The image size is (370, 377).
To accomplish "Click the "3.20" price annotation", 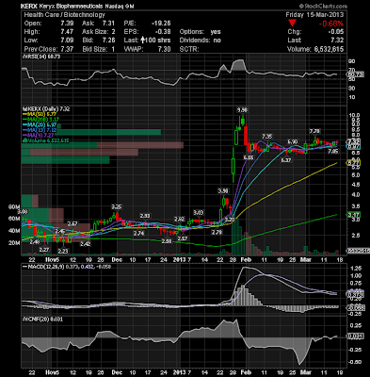I will (230, 220).
